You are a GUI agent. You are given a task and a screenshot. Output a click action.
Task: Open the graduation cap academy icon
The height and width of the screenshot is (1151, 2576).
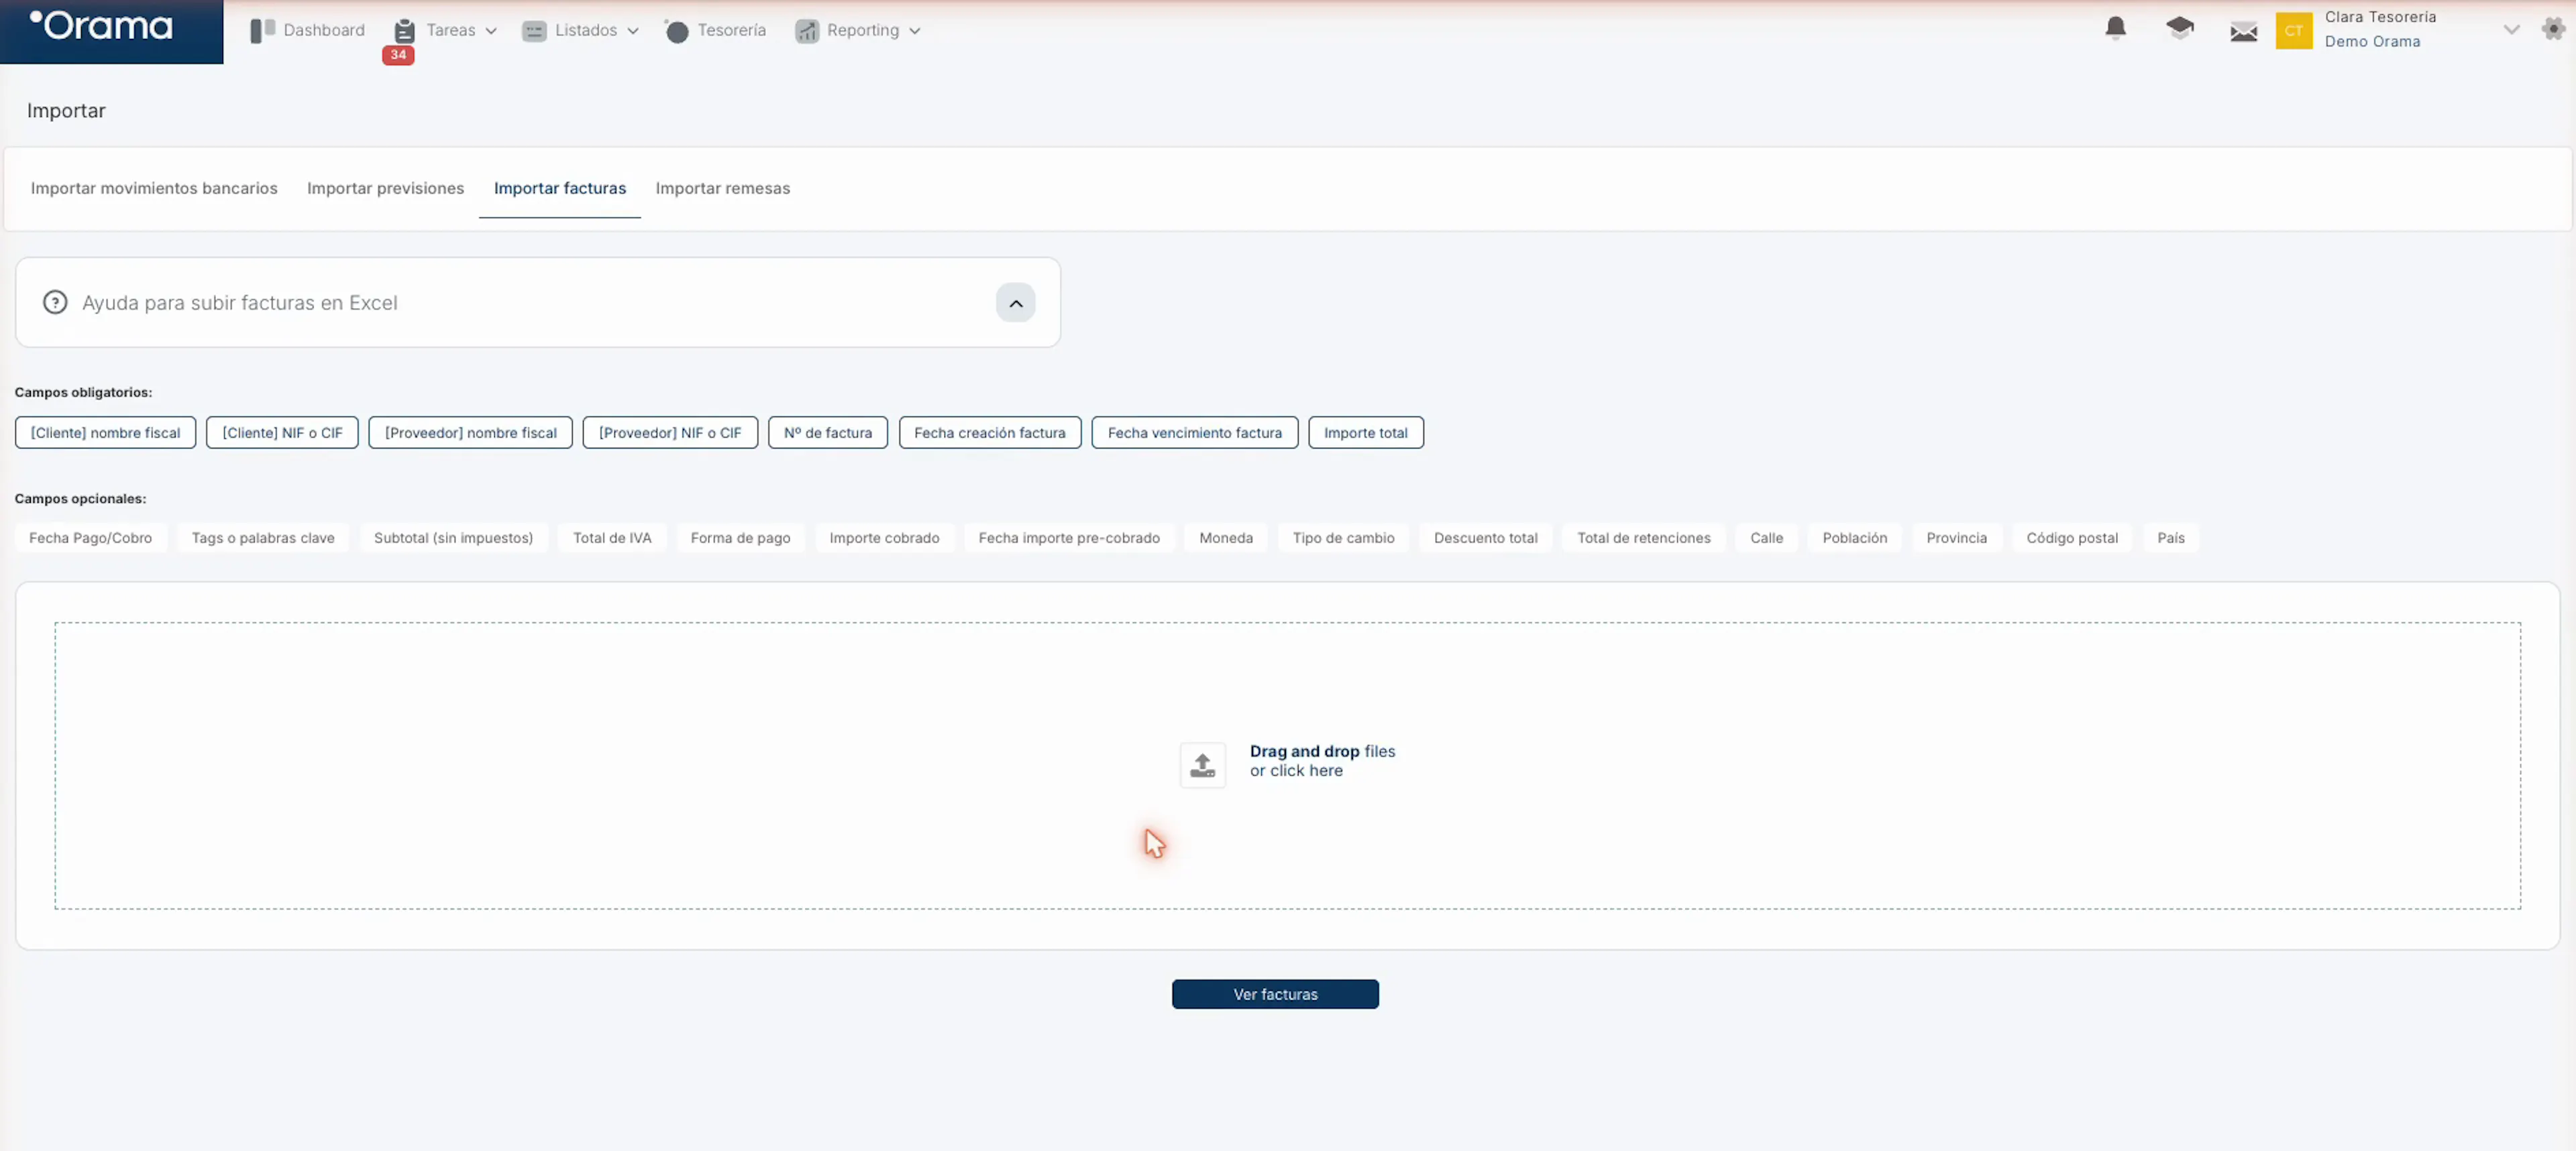pyautogui.click(x=2179, y=28)
